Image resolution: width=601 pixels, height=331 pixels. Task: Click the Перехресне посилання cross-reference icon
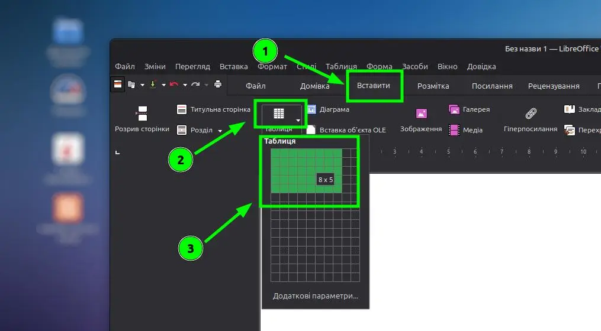pos(569,130)
